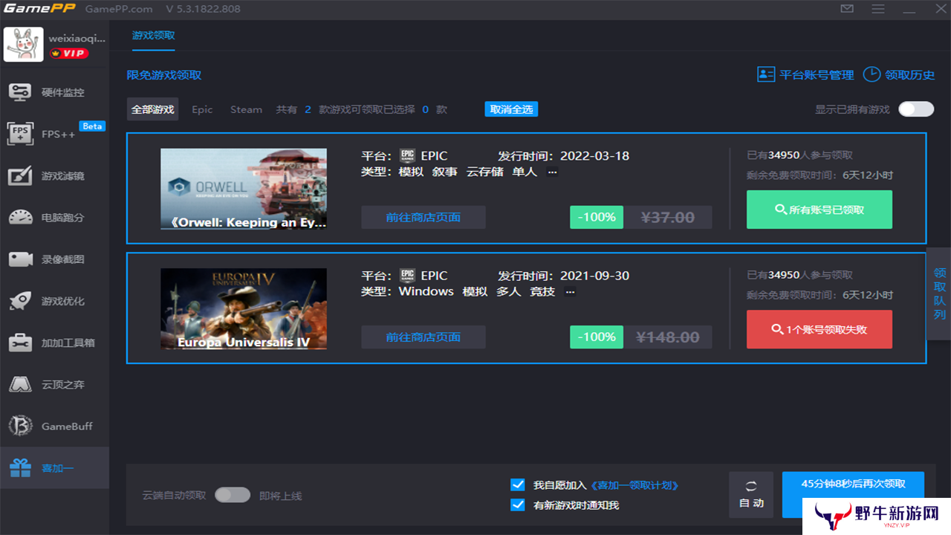Viewport: 951px width, 535px height.
Task: Open the hamburger menu in title bar
Action: tap(878, 9)
